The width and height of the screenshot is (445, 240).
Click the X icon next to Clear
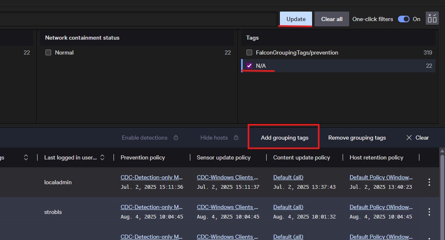[409, 138]
